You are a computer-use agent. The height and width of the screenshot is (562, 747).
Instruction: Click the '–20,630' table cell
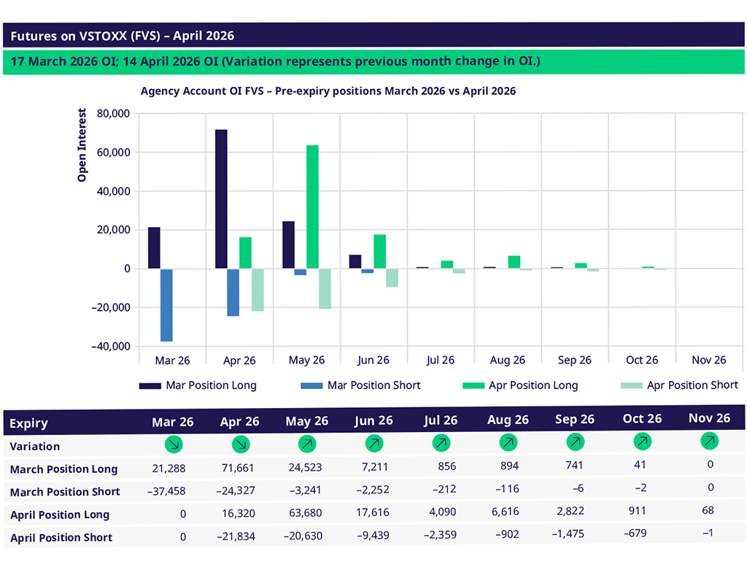click(303, 536)
